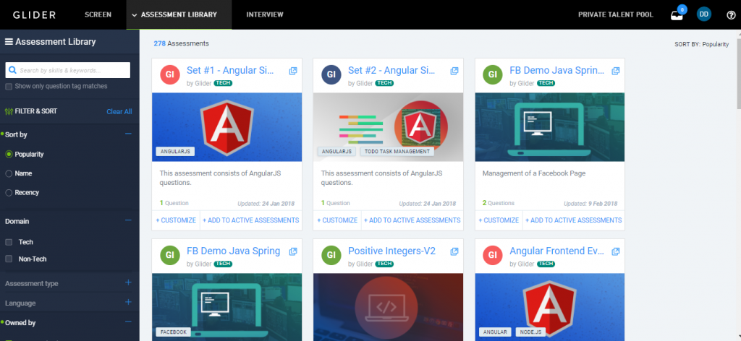Screen dimensions: 741x341
Task: Click the GI avatar on Set #1 card
Action: click(169, 74)
